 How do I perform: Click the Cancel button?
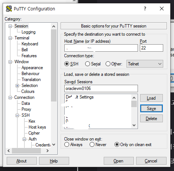coord(151,161)
